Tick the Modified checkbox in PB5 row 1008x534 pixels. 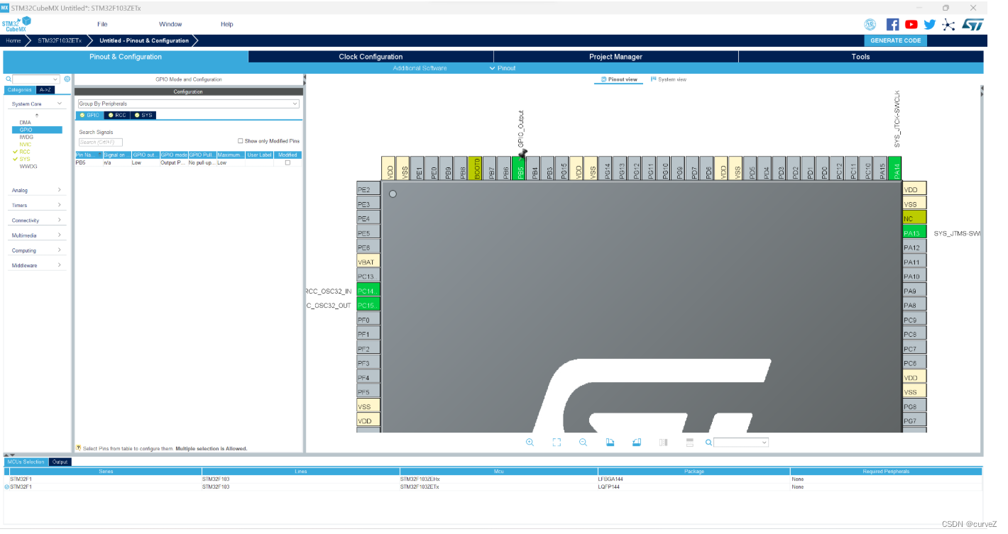[287, 162]
